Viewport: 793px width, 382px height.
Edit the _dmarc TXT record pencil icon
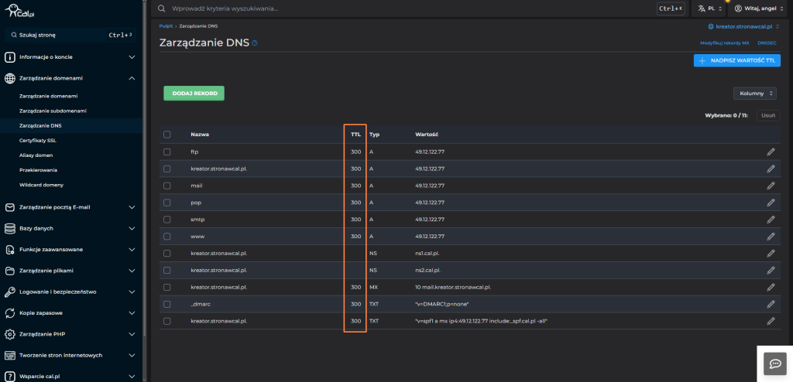click(x=771, y=304)
